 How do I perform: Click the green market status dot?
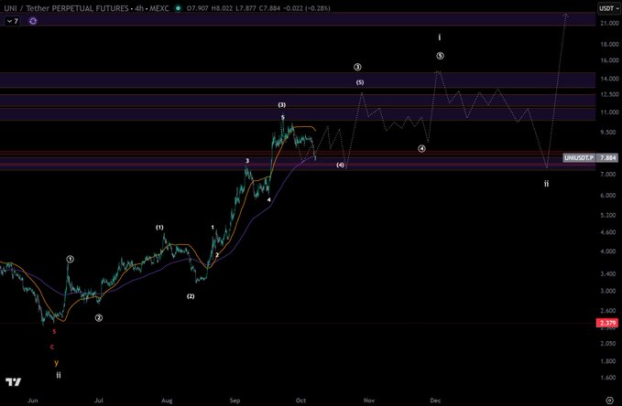click(x=178, y=8)
